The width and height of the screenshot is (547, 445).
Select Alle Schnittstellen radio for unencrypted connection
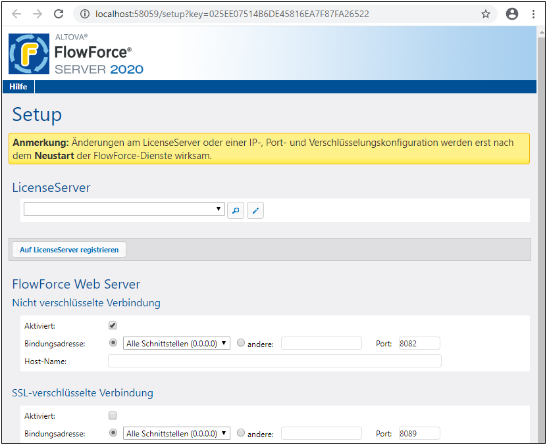[113, 342]
